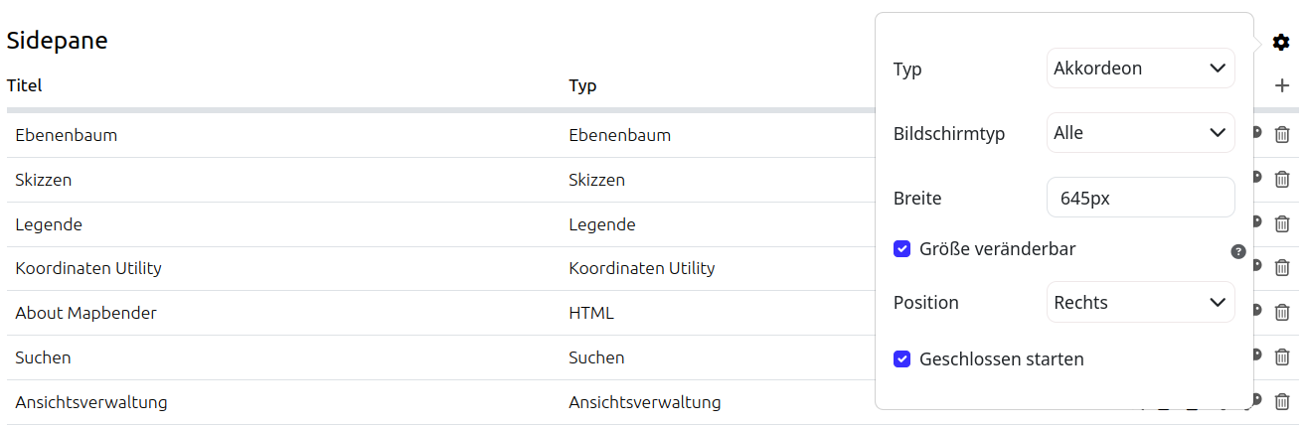
Task: Delete the Ebenenbaum row
Action: click(1282, 135)
